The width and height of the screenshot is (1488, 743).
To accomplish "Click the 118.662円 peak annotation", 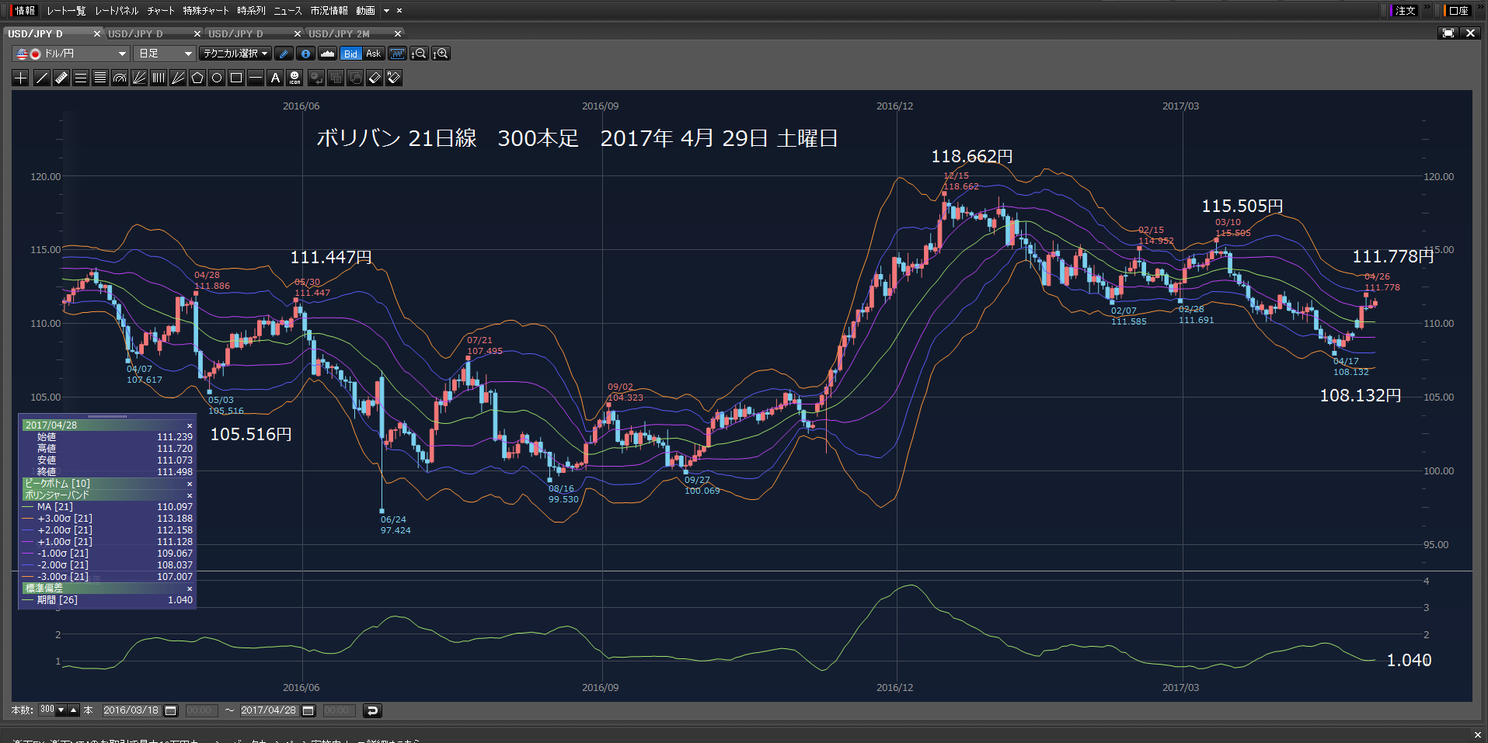I will pos(972,157).
